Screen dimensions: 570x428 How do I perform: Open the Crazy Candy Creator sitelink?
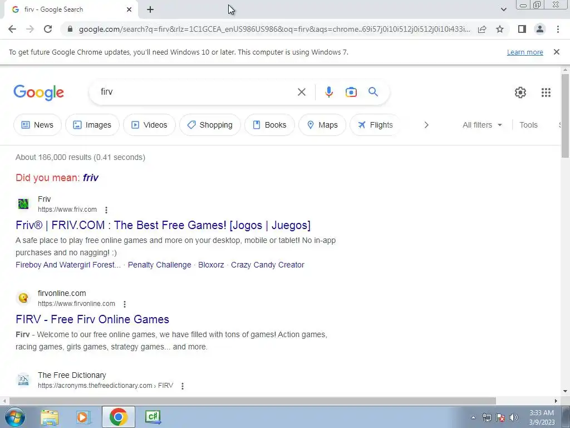pos(268,265)
